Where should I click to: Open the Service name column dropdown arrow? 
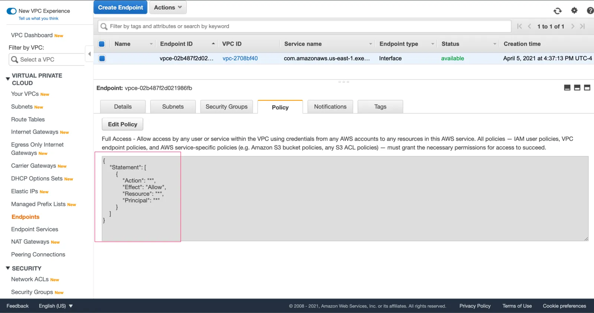coord(371,44)
